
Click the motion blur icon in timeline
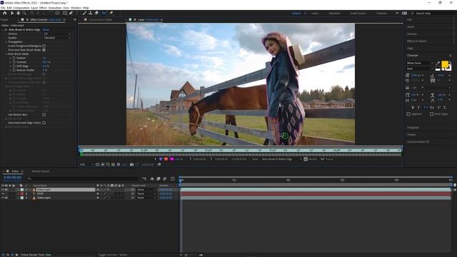click(165, 178)
